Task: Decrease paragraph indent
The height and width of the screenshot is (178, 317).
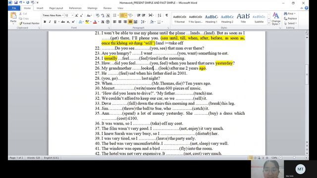Action: pyautogui.click(x=139, y=15)
